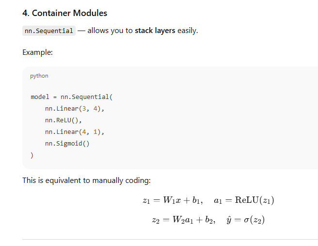The height and width of the screenshot is (246, 318).
Task: Click the "nn.Sigmoid()" code line
Action: [x=67, y=144]
